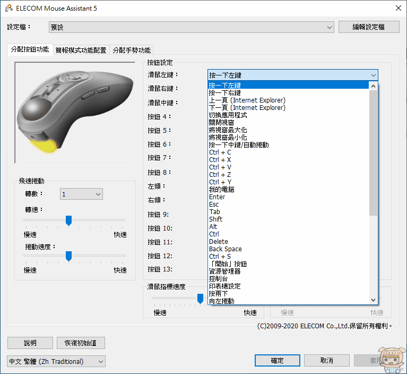Choose Ctrl + Z in the list
The width and height of the screenshot is (407, 374).
pyautogui.click(x=288, y=175)
